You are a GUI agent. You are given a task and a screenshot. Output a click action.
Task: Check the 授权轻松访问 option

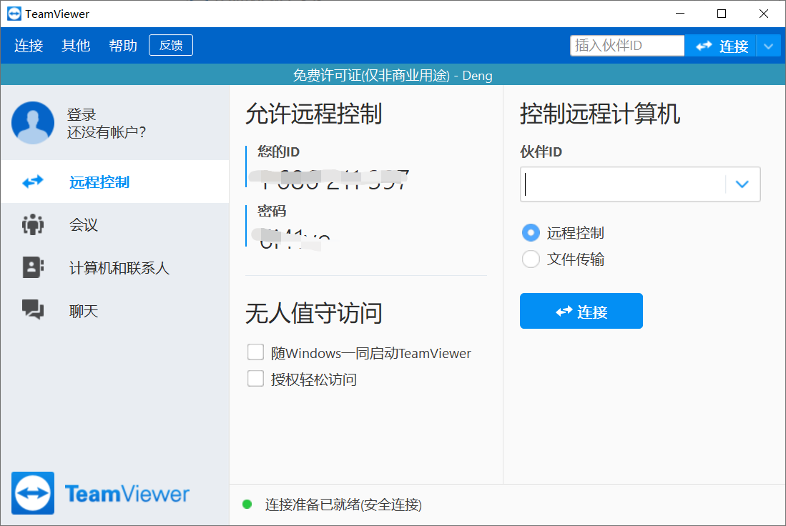click(255, 378)
